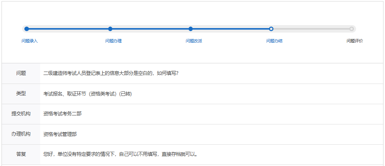
Task: Click the gray 问题评价 step circle
Action: click(351, 29)
